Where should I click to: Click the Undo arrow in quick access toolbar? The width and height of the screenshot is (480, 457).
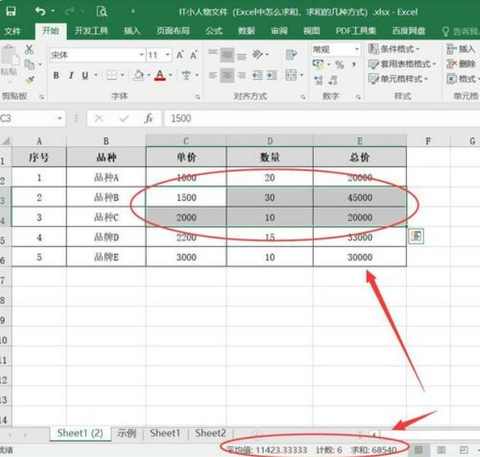pos(41,12)
